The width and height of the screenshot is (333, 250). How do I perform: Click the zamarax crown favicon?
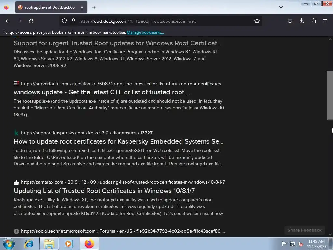pos(16,182)
